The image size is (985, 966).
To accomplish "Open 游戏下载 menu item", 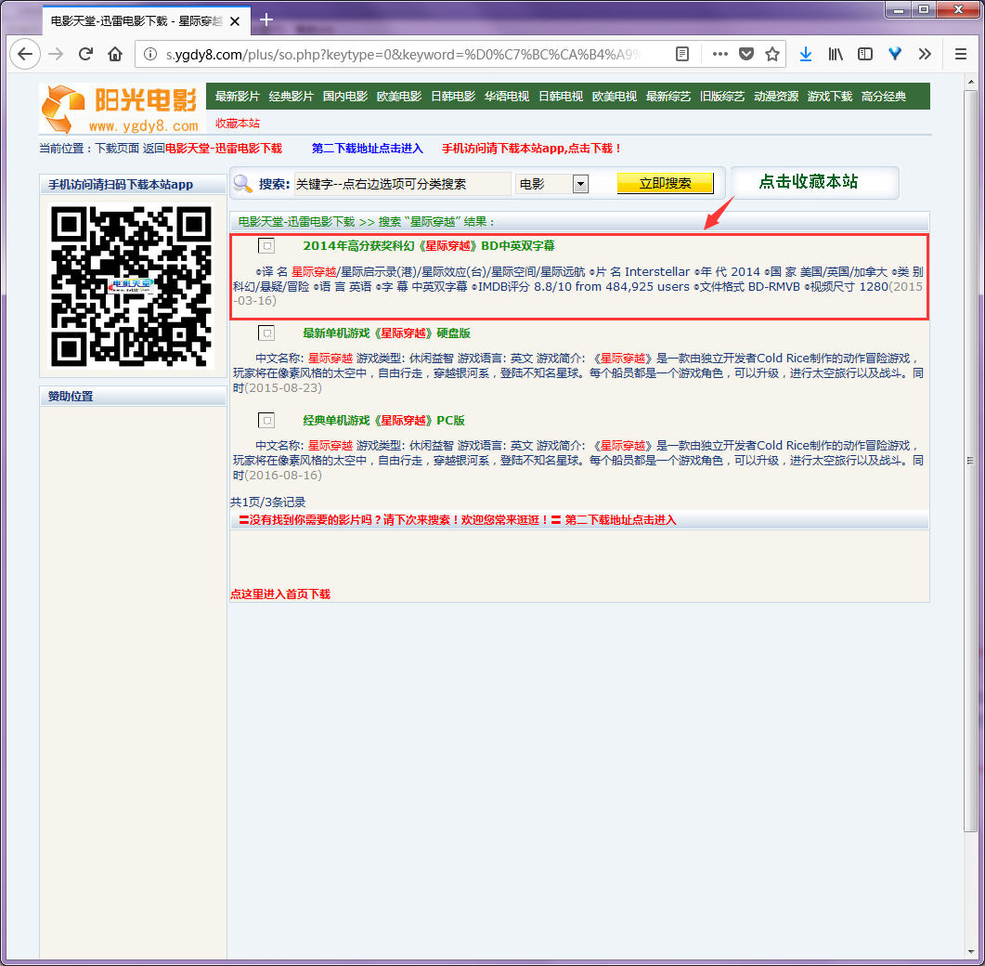I will 830,97.
